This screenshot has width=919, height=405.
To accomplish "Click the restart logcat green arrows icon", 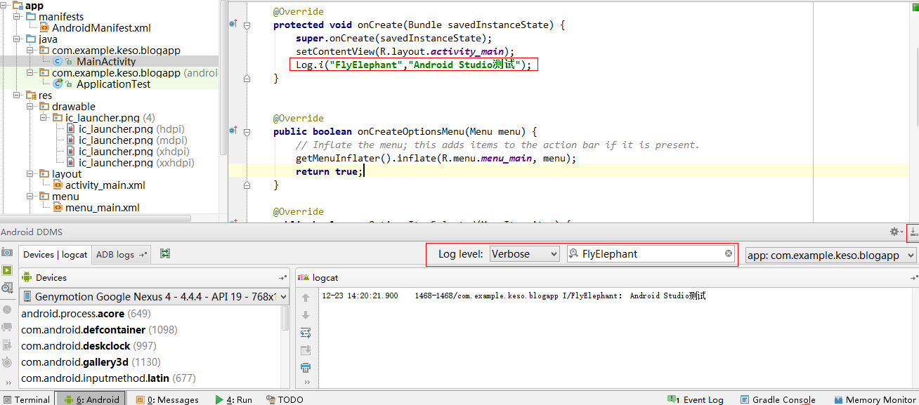I will pyautogui.click(x=165, y=254).
